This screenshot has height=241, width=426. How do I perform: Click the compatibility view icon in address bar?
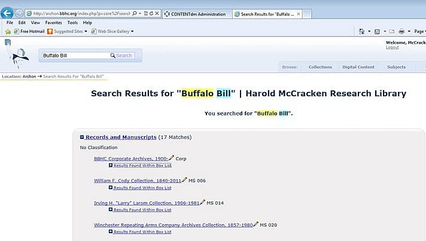click(146, 13)
